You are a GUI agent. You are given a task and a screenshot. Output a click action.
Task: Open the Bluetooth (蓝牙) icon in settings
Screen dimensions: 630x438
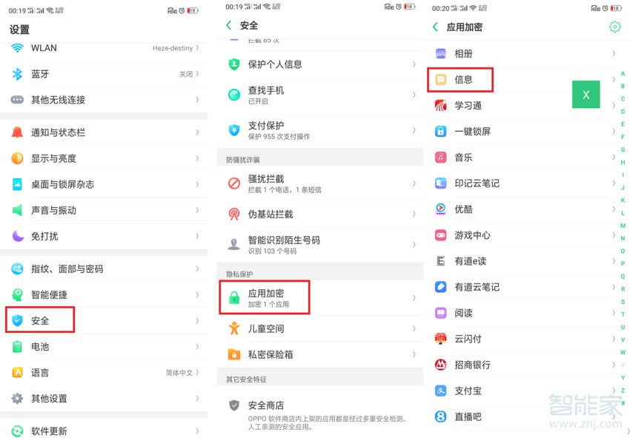coord(18,74)
